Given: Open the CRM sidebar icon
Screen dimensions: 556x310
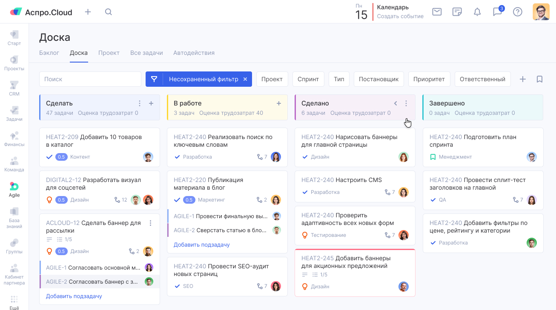Looking at the screenshot, I should tap(14, 88).
